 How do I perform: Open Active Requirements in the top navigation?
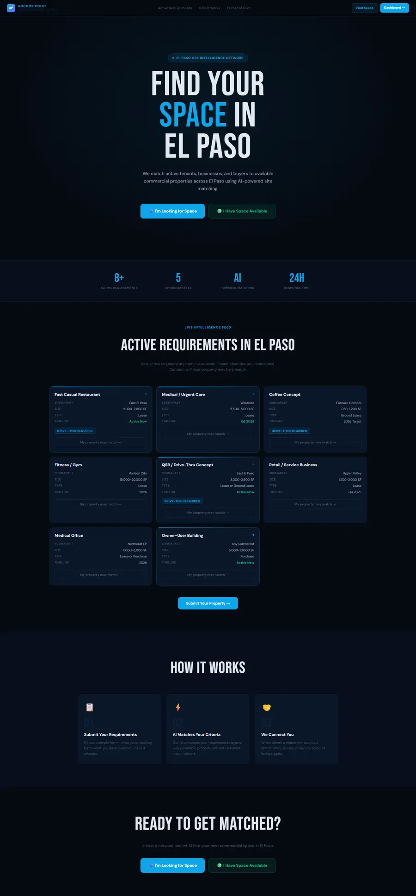pyautogui.click(x=175, y=8)
